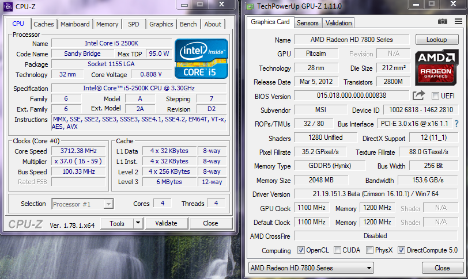Click the Package value Socket 1155 LGA

pos(111,64)
